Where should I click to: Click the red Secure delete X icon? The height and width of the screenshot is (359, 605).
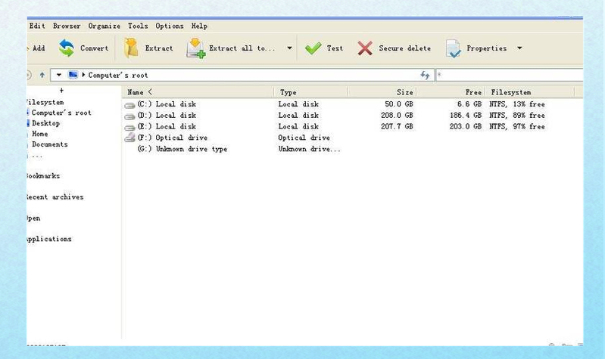click(365, 48)
